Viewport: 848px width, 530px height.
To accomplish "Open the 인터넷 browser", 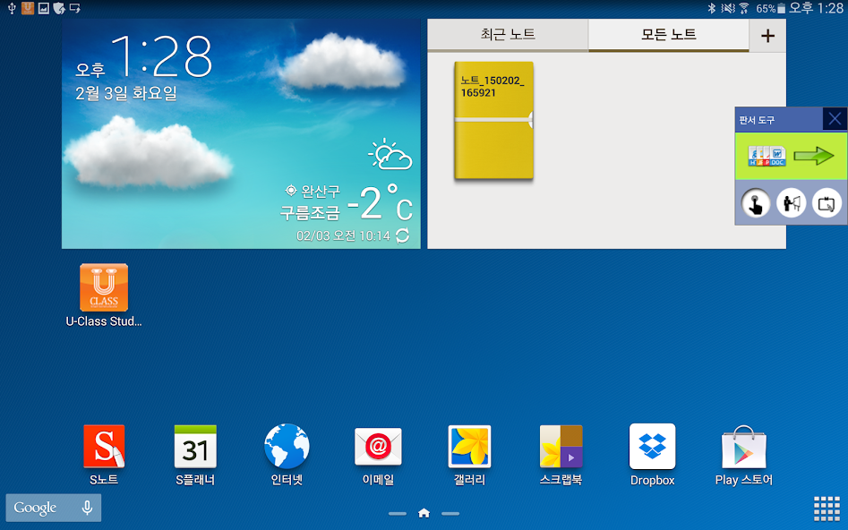I will 287,447.
